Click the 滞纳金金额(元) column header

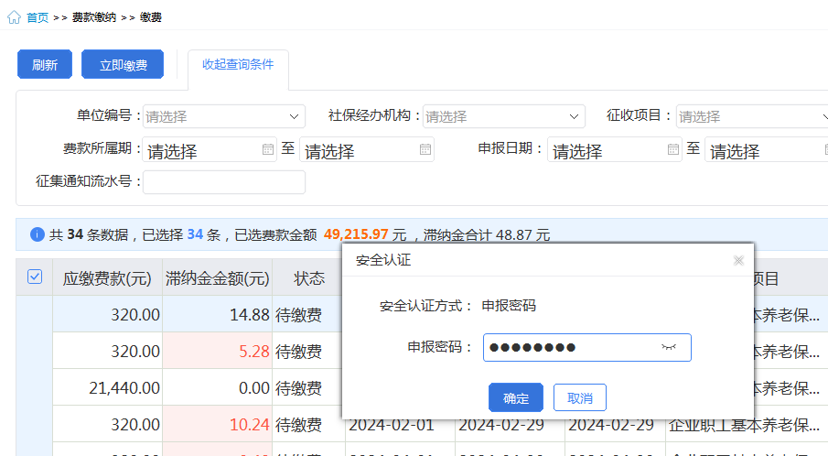217,278
